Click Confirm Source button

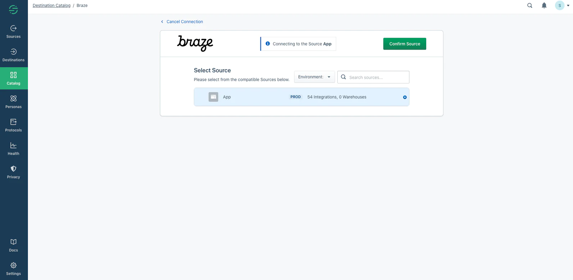pos(405,44)
